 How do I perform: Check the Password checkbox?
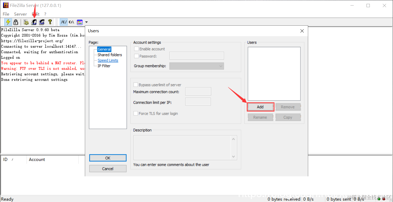136,56
